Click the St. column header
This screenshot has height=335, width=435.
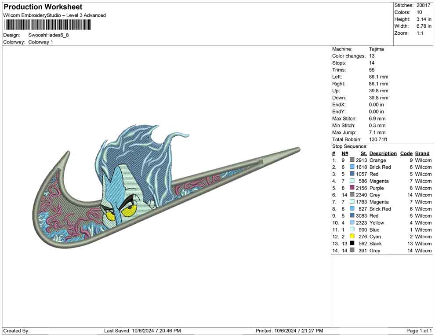(x=363, y=153)
